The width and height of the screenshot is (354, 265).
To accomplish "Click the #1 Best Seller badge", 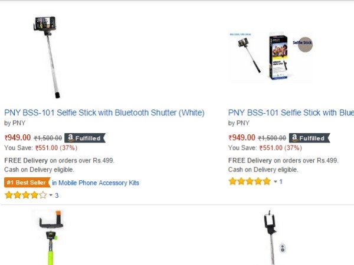I will pos(27,183).
